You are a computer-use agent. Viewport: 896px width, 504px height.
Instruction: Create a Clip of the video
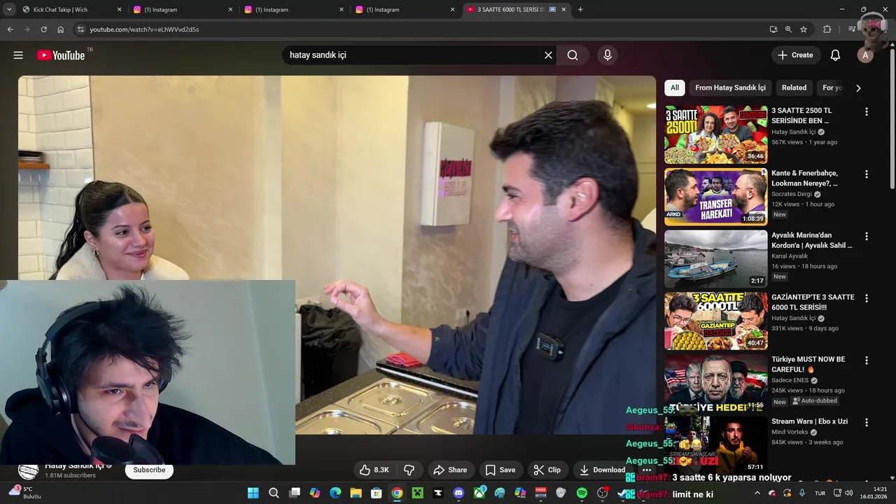pos(547,470)
